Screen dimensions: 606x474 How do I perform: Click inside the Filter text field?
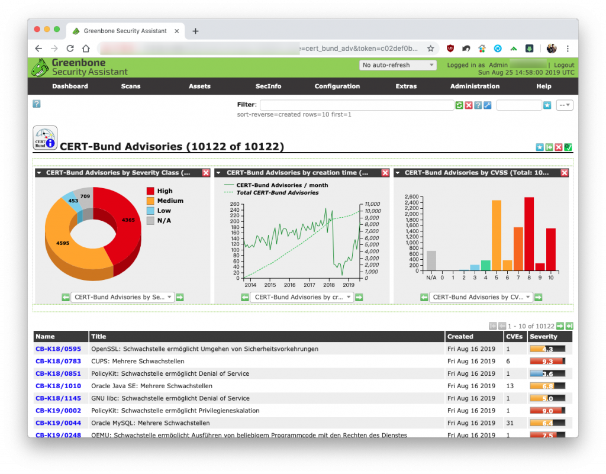[357, 105]
